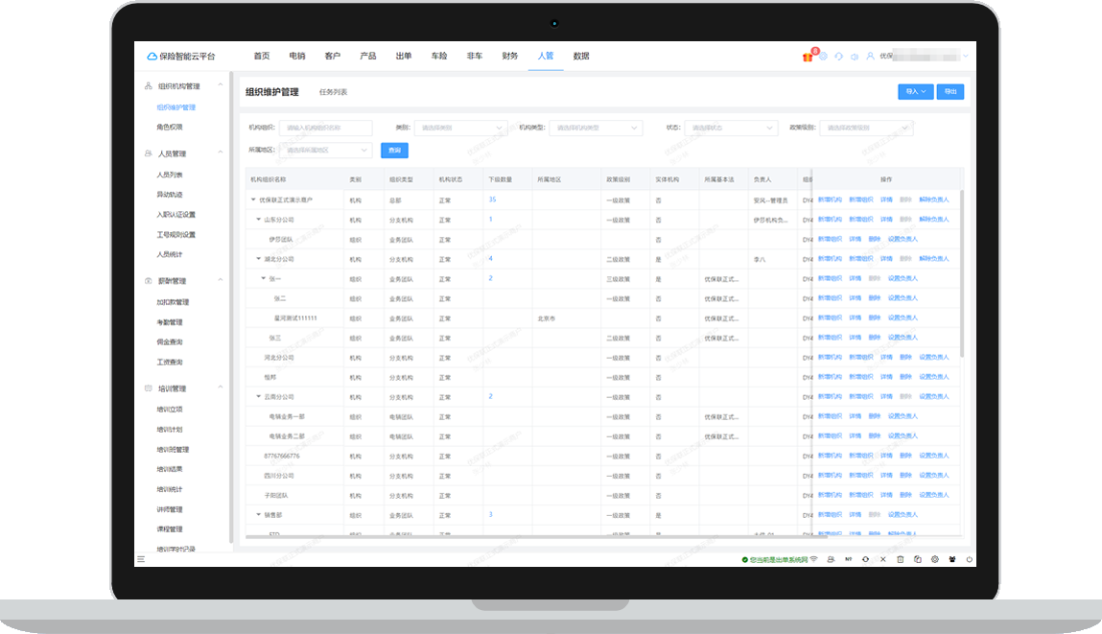The image size is (1102, 634).
Task: Open the 状态 dropdown filter
Action: (731, 128)
